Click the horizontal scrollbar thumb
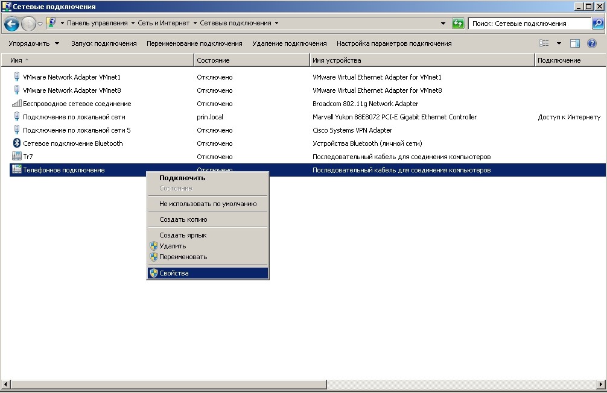This screenshot has height=393, width=607. [x=169, y=384]
